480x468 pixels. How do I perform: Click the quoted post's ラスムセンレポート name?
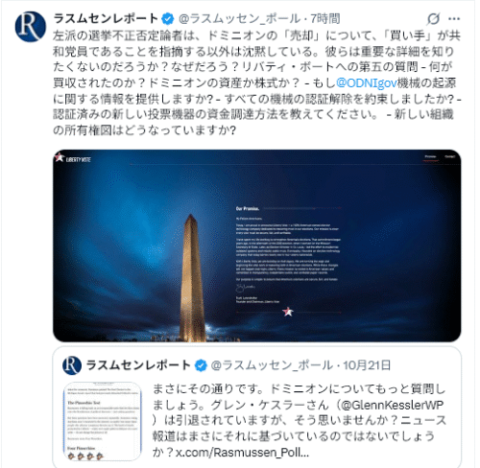(138, 365)
